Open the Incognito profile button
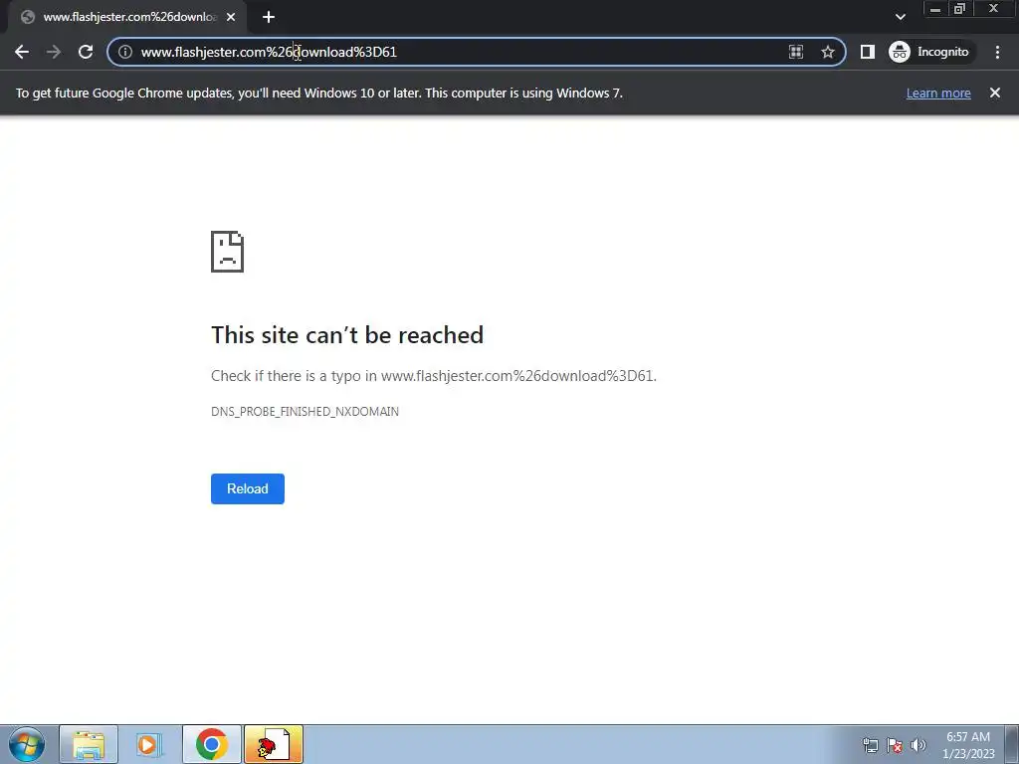Screen dimensions: 1019x764 click(929, 52)
